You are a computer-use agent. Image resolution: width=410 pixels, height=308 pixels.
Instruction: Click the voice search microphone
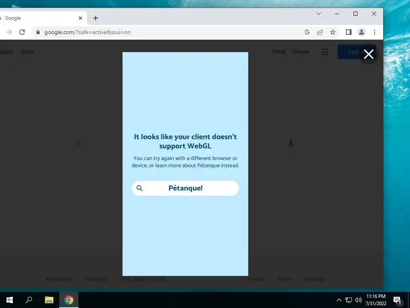click(x=291, y=144)
